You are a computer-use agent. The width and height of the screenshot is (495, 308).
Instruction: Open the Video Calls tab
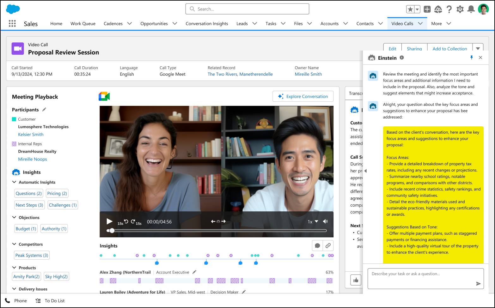click(x=402, y=23)
